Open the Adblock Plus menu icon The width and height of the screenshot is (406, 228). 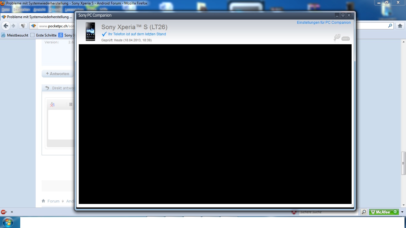pos(4,212)
